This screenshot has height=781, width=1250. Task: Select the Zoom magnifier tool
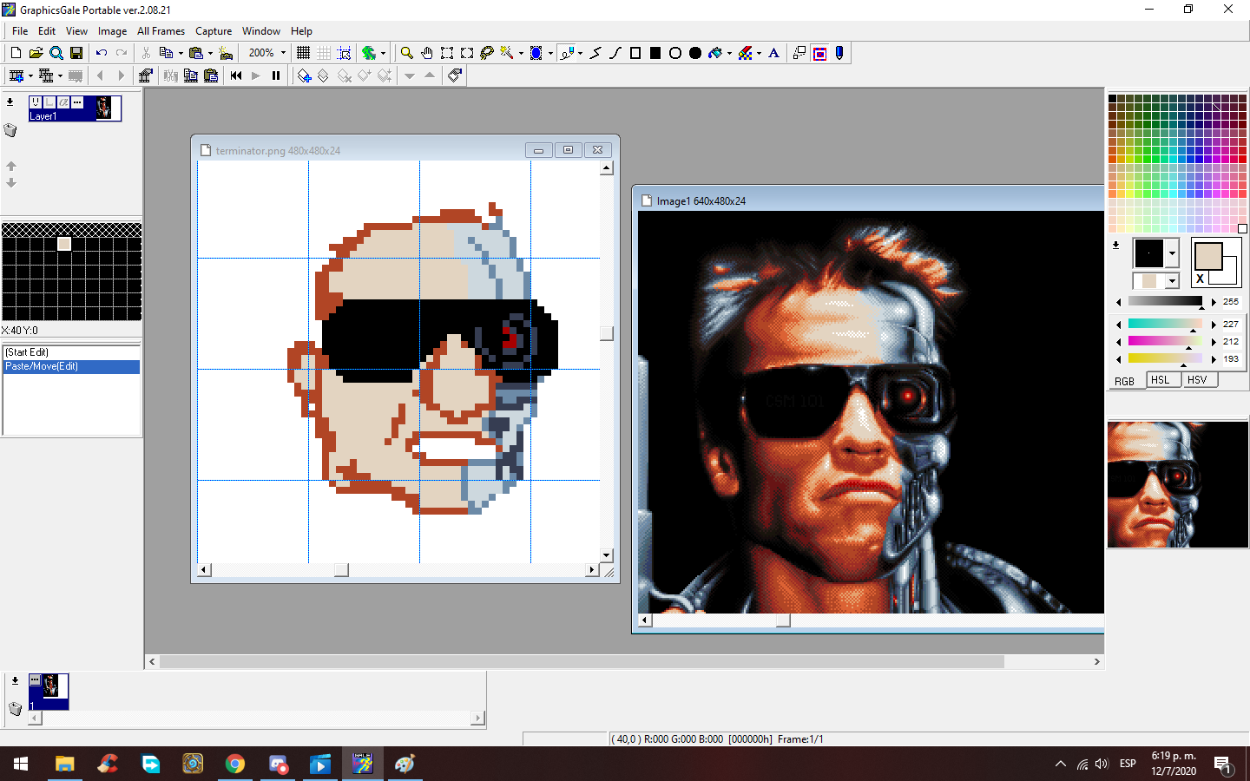click(x=406, y=53)
